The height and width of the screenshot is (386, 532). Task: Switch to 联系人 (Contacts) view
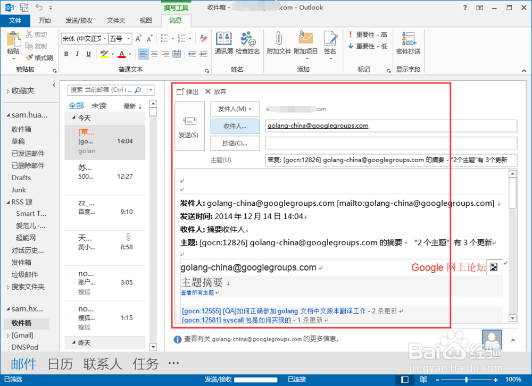pyautogui.click(x=103, y=364)
